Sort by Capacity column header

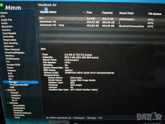108,13
